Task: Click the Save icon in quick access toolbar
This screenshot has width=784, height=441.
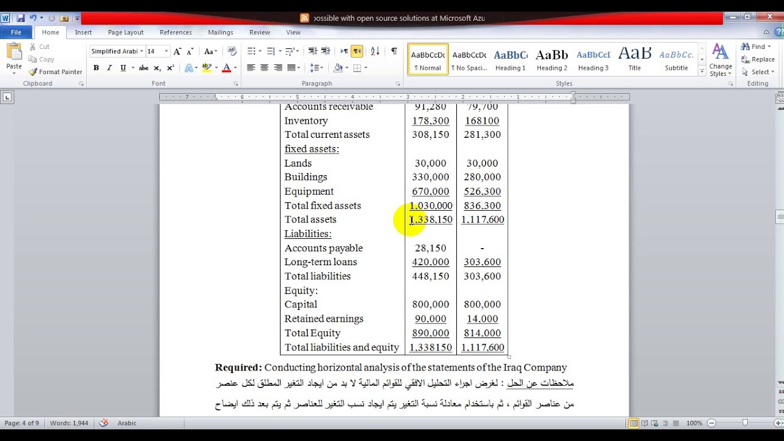Action: point(20,18)
